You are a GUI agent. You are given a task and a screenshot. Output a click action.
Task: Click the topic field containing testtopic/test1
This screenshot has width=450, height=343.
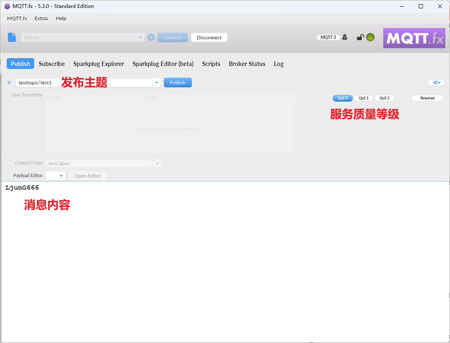(x=84, y=83)
